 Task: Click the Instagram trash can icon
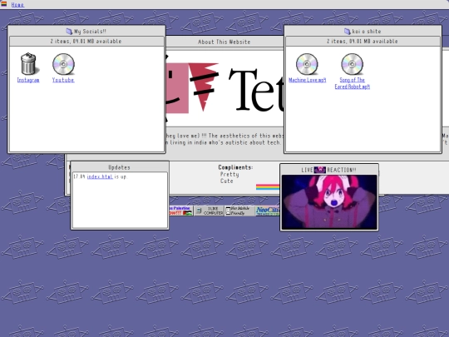28,64
